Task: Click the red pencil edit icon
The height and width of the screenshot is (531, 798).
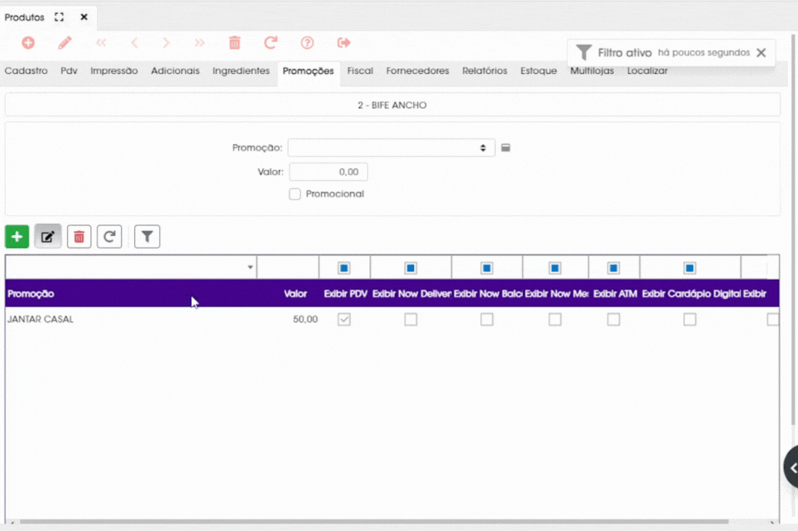Action: [65, 42]
